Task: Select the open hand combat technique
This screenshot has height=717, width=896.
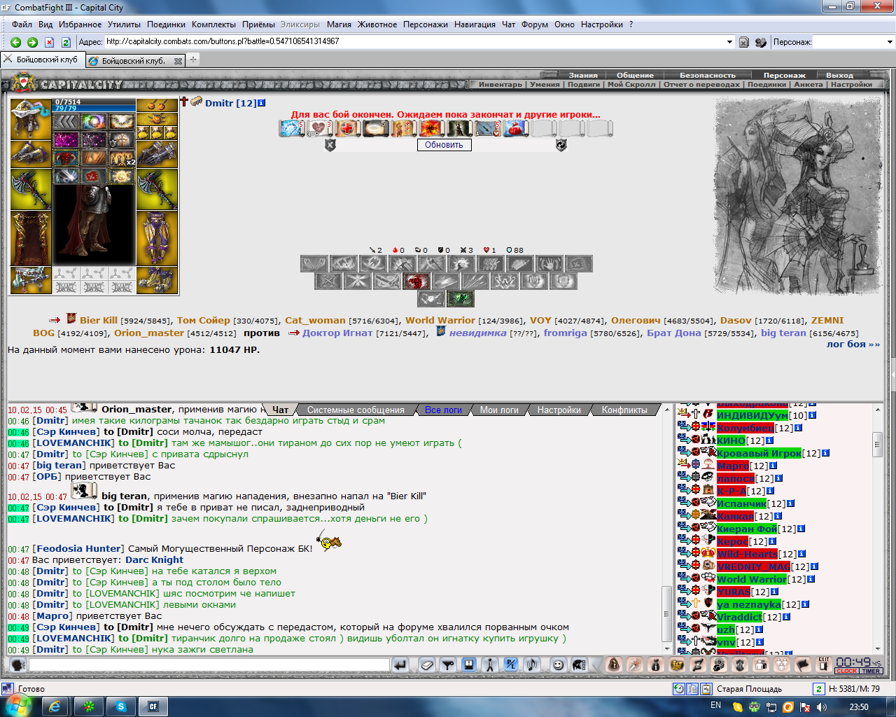Action: (x=549, y=264)
